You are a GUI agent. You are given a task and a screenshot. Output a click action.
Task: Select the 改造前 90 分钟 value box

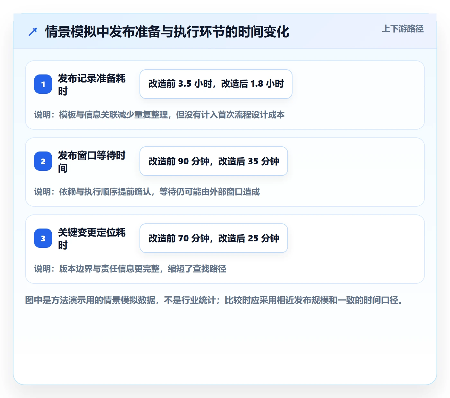tap(214, 161)
